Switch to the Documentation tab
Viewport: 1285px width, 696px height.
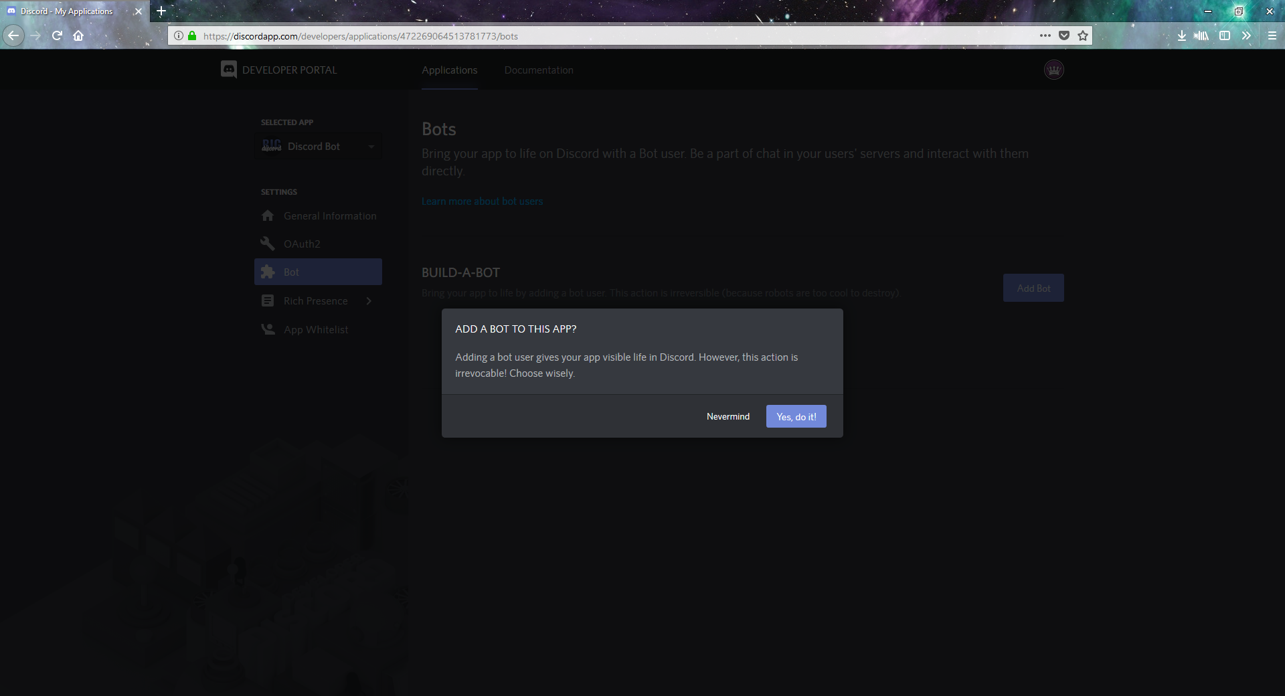538,70
